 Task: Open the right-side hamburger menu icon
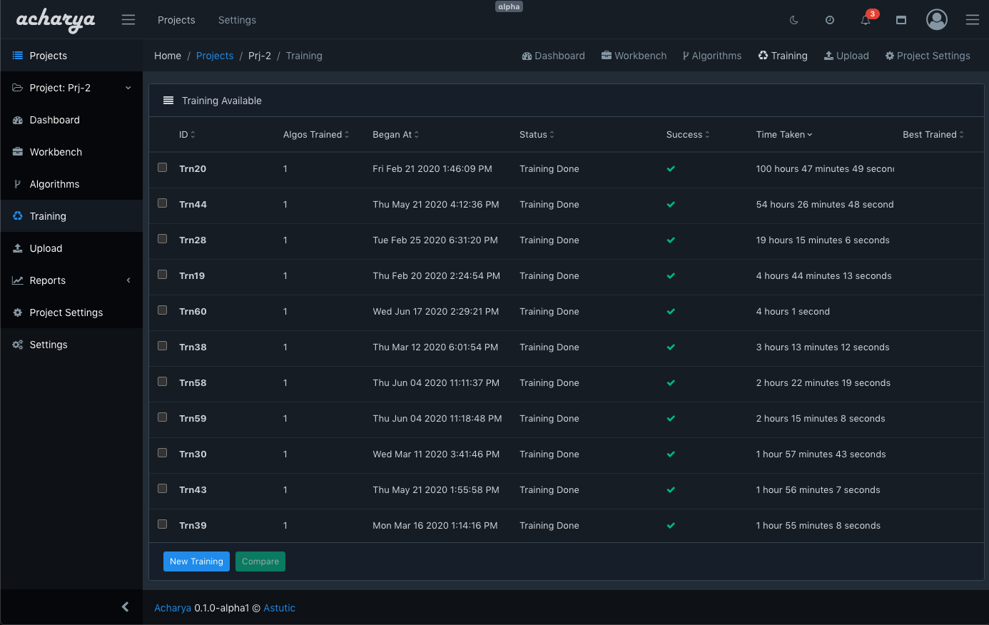pyautogui.click(x=972, y=20)
